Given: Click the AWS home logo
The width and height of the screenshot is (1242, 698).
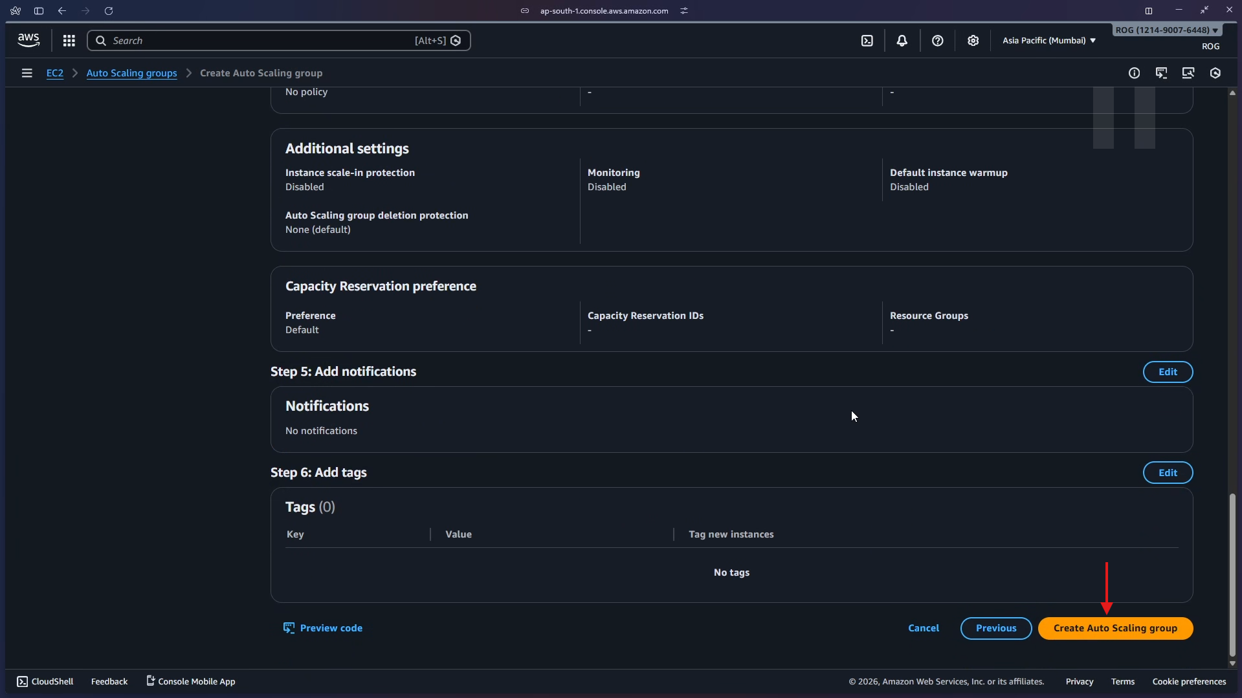Looking at the screenshot, I should tap(28, 39).
